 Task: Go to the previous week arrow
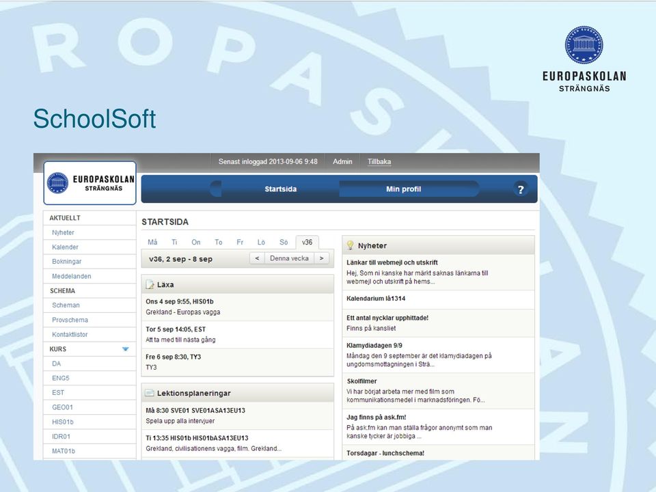(258, 258)
